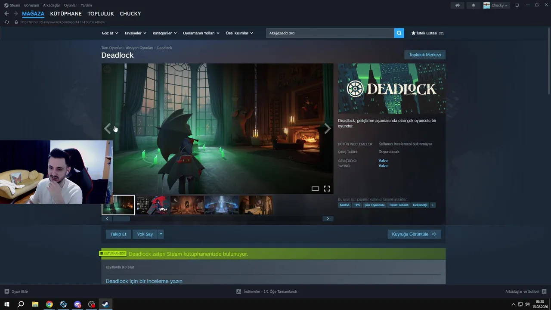
Task: Click the volume icon in system tray
Action: (x=527, y=304)
